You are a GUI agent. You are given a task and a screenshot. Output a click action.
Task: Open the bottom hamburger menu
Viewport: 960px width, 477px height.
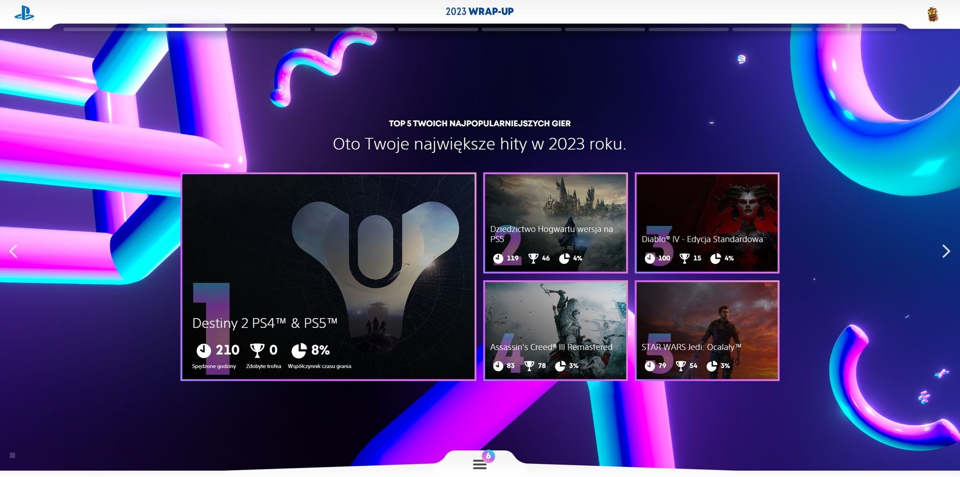coord(479,464)
